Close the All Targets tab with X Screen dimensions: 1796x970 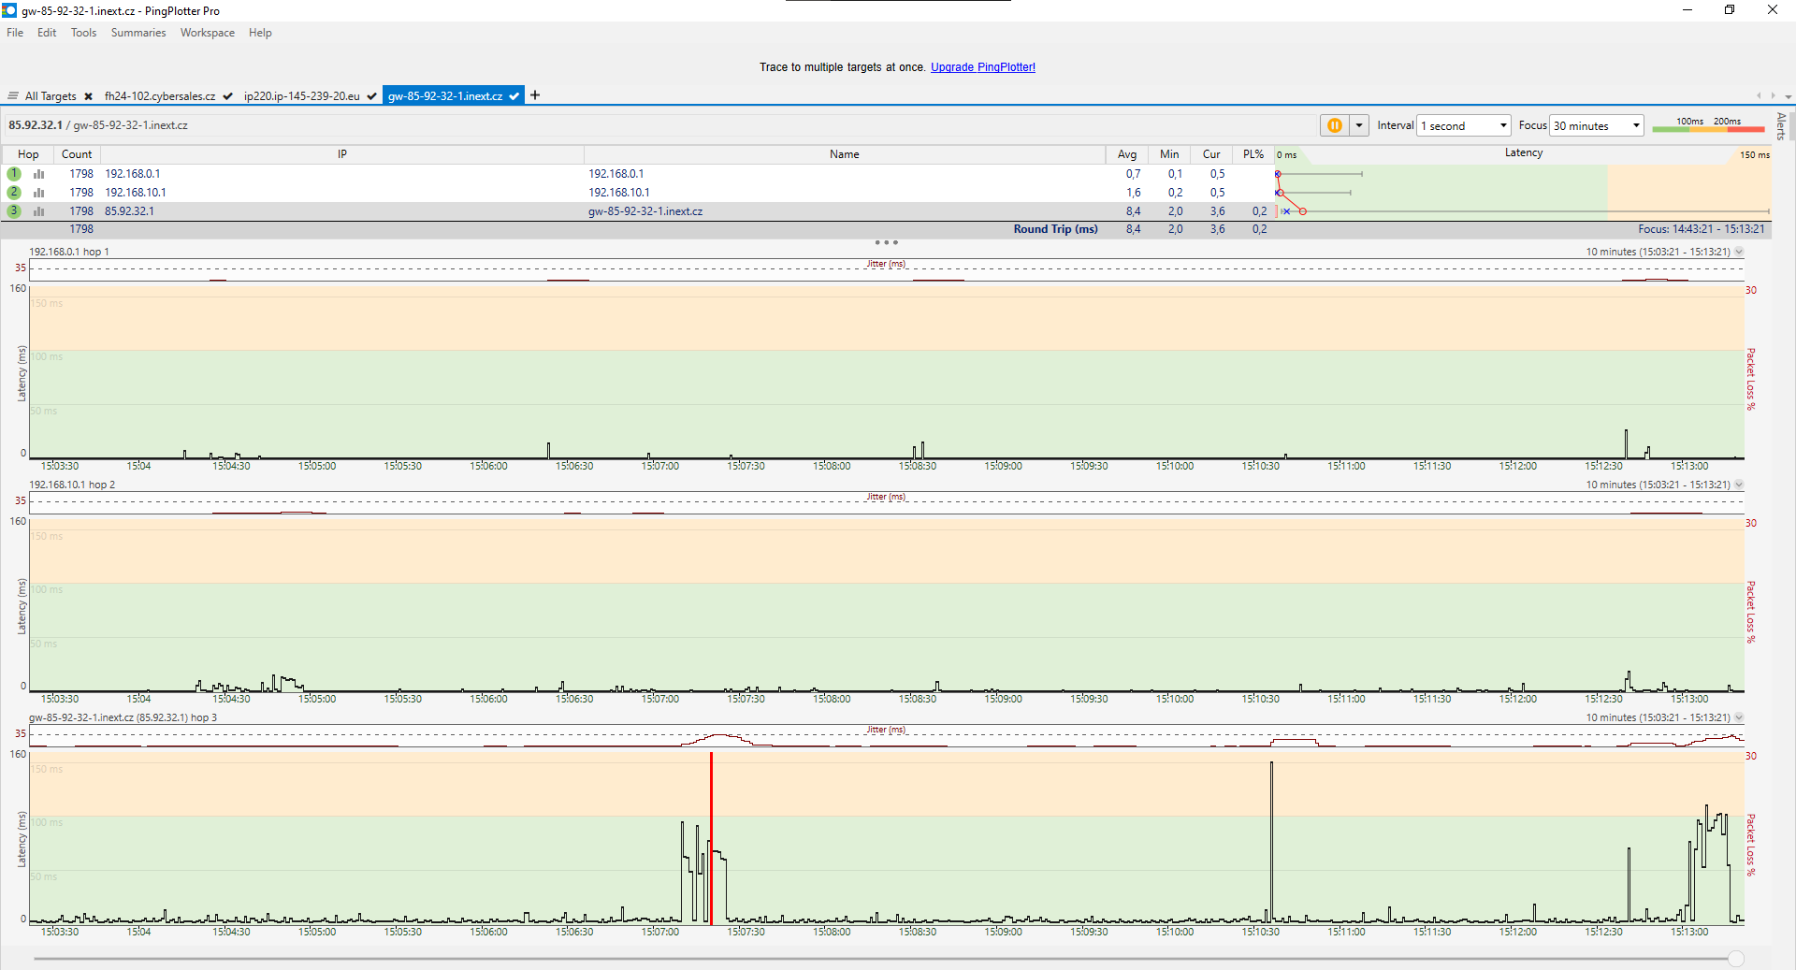tap(88, 96)
